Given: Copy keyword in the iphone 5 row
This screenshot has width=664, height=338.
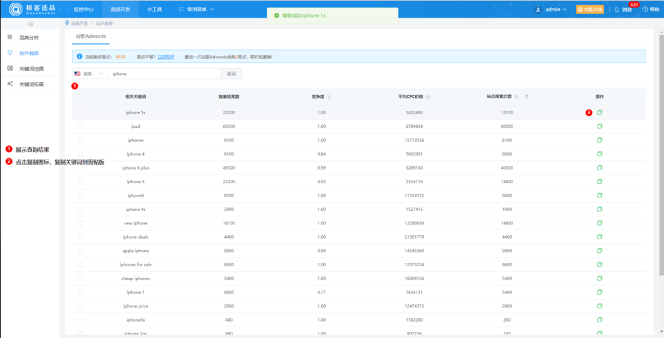Looking at the screenshot, I should [x=599, y=182].
